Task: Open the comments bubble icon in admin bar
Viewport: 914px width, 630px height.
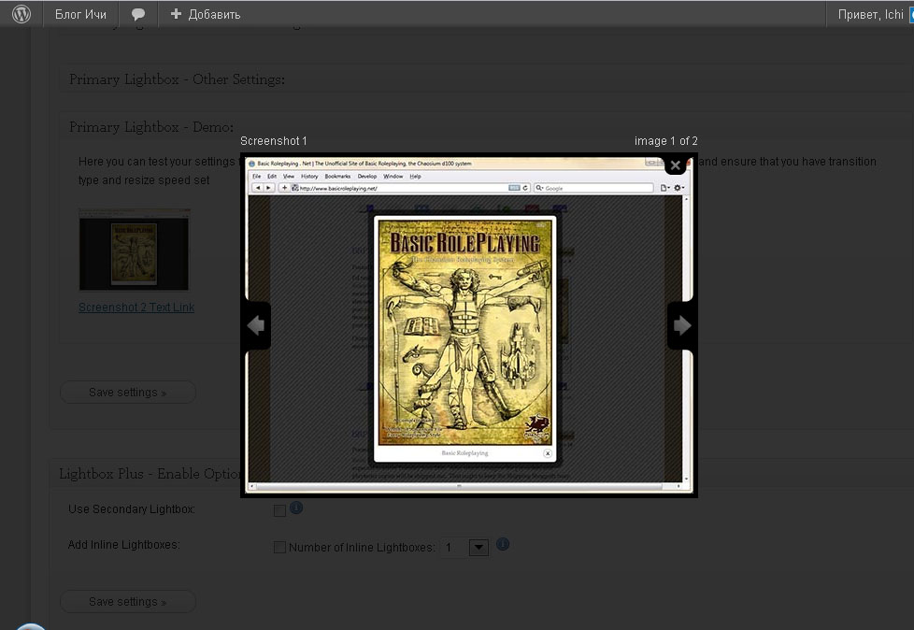Action: 138,15
